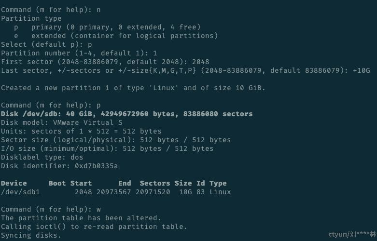Click the /dev/sdb1 device entry
The image size is (377, 241).
tap(20, 192)
